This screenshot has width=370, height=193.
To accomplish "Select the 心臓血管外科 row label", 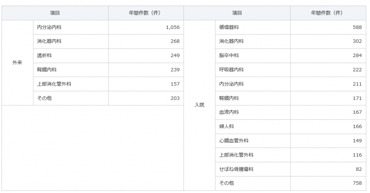I will click(253, 141).
